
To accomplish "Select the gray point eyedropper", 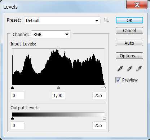I will click(129, 69).
